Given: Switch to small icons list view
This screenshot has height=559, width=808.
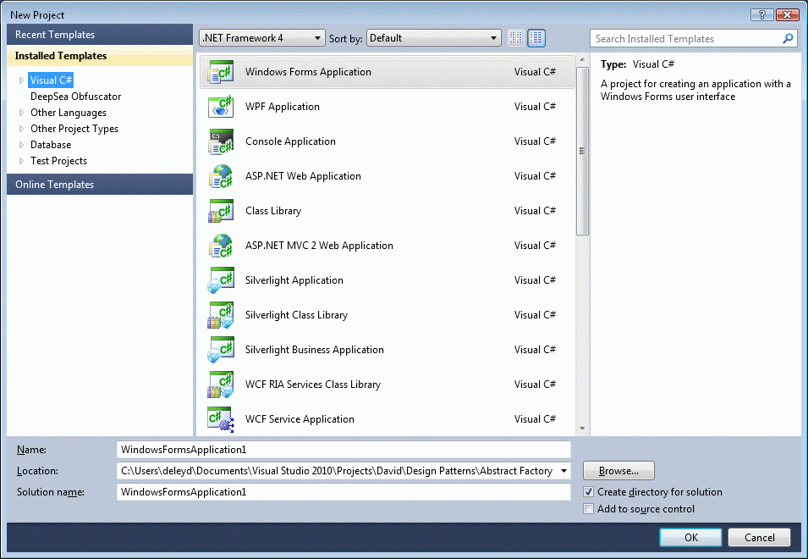Looking at the screenshot, I should pos(516,37).
